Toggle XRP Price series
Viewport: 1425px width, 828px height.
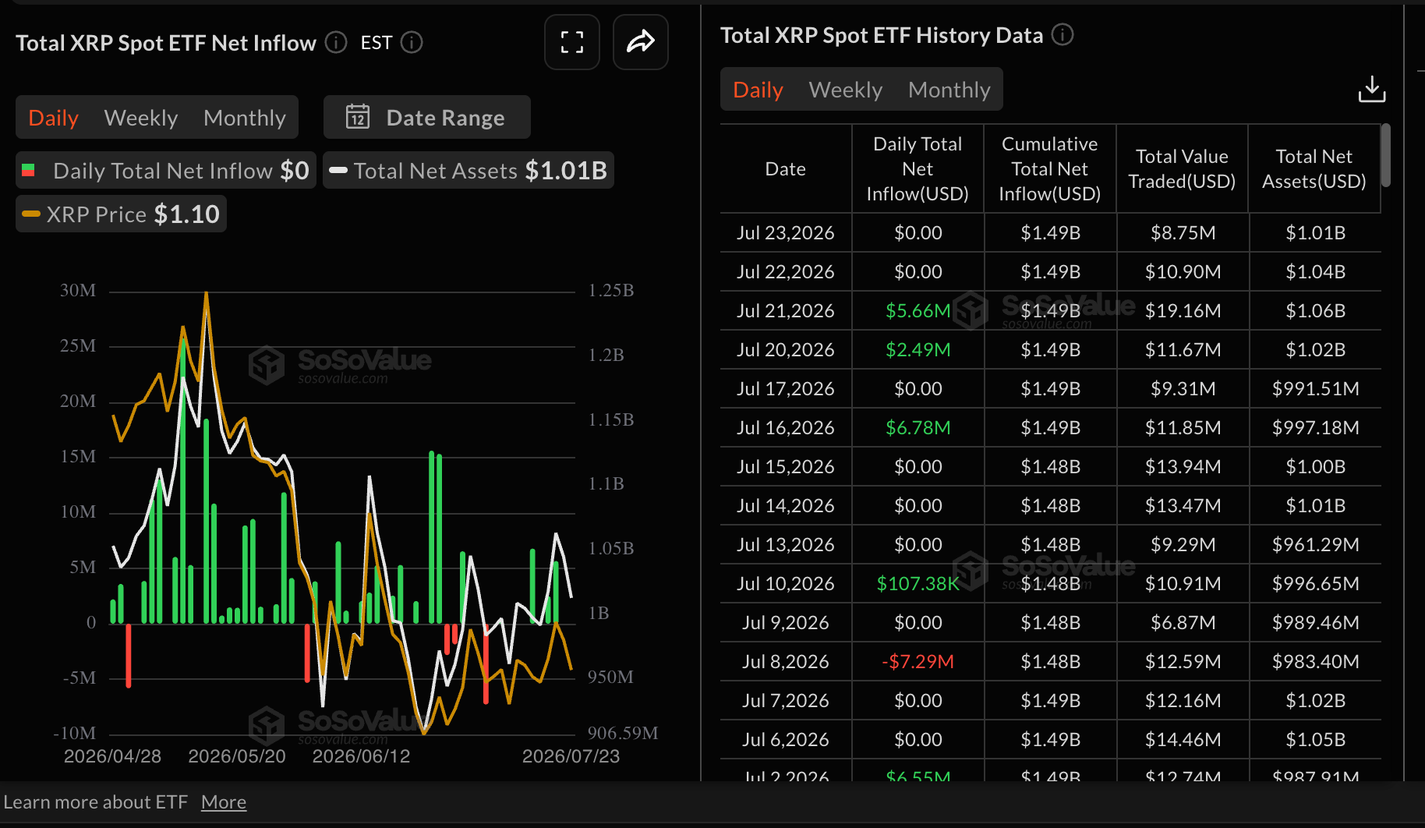[x=121, y=214]
